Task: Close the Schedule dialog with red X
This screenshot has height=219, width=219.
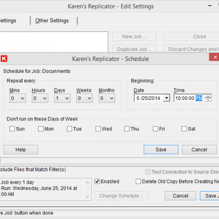Action: [x=214, y=57]
